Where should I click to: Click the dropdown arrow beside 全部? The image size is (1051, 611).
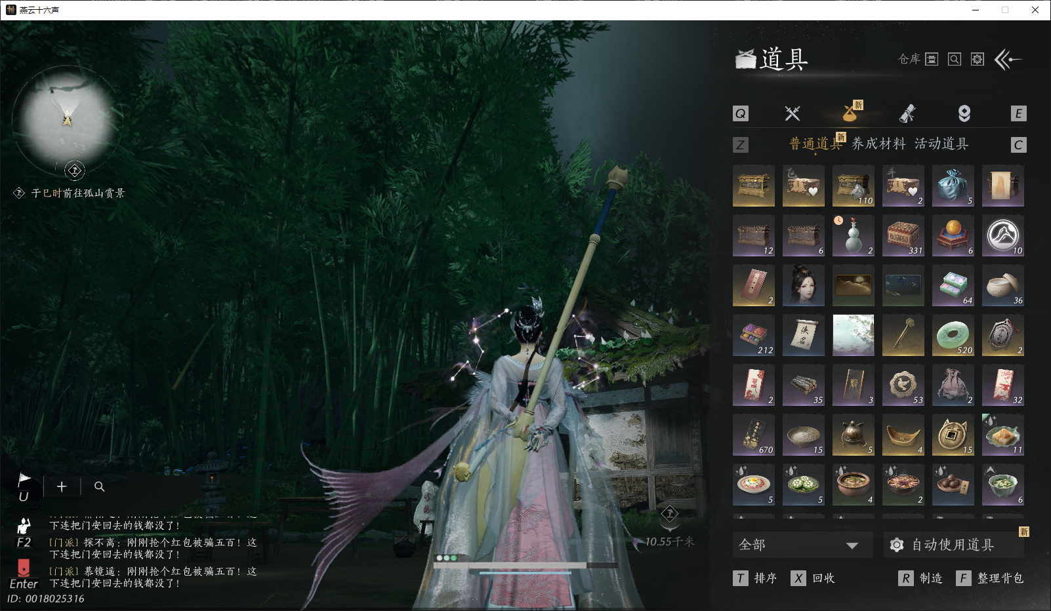point(852,545)
